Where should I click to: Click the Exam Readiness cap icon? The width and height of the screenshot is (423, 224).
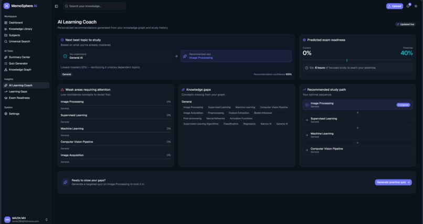[x=6, y=98]
